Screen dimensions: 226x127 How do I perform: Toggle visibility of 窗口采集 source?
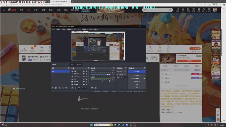tap(84, 82)
